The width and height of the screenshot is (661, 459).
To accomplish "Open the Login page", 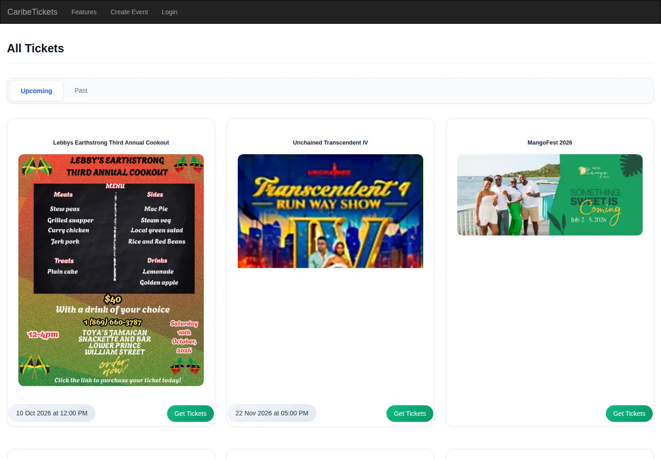I will pyautogui.click(x=169, y=12).
